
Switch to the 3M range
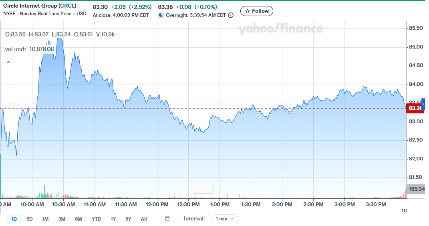pos(62,219)
